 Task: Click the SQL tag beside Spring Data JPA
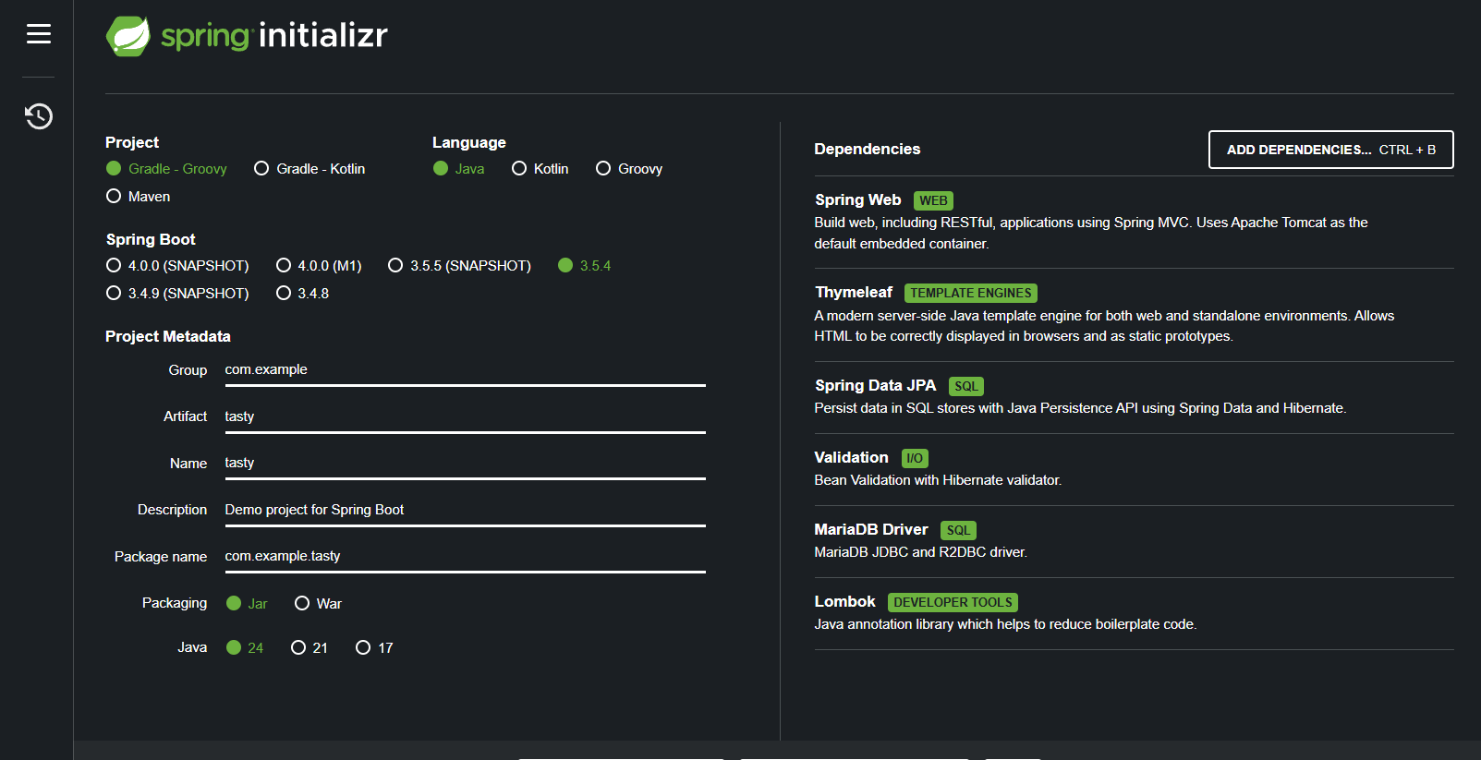(966, 387)
